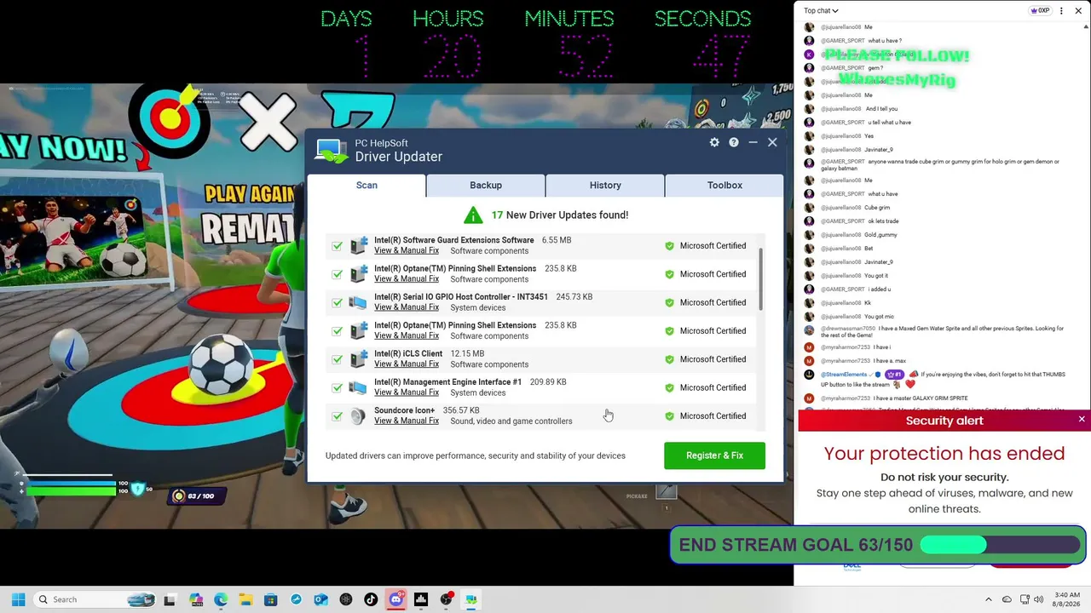
Task: Select the 'Soundcore Icon+' driver name
Action: (404, 410)
